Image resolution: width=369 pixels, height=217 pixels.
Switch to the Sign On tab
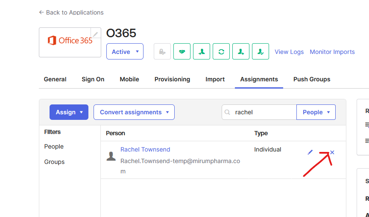coord(93,79)
